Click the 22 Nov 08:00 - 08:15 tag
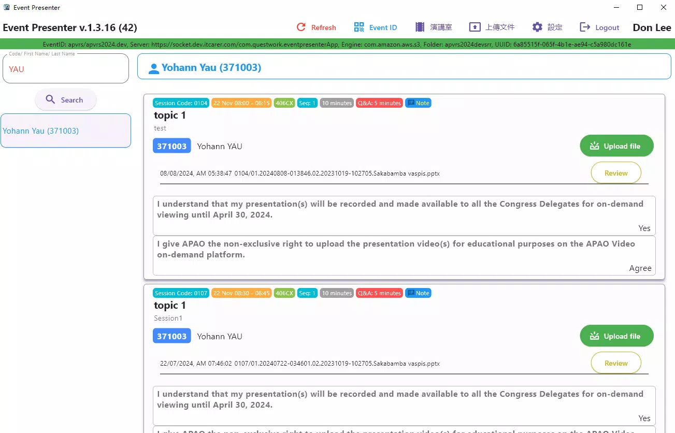 pyautogui.click(x=241, y=103)
